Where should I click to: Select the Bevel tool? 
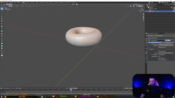[x=2, y=36]
